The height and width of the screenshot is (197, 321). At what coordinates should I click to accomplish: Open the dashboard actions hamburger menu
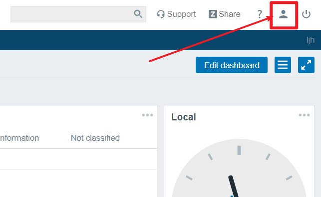click(x=283, y=65)
